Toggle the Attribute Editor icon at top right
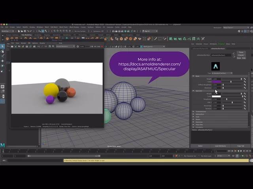 pyautogui.click(x=245, y=31)
